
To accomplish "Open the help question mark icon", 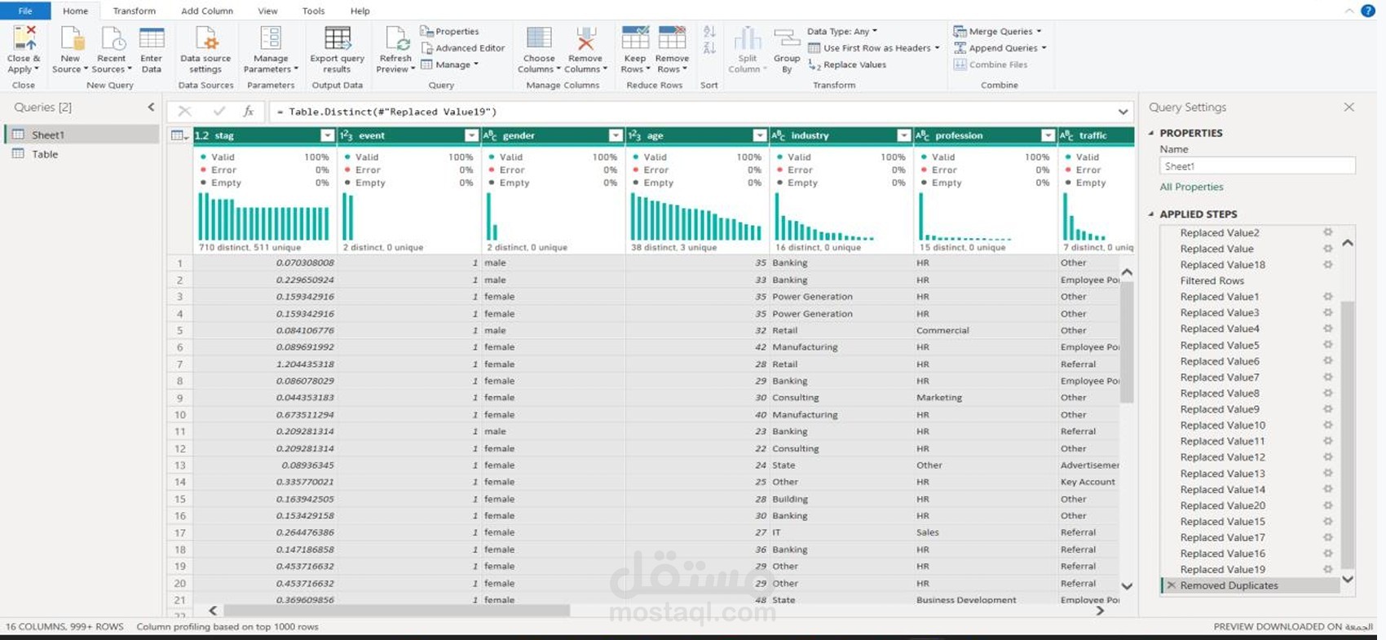I will [x=1368, y=11].
